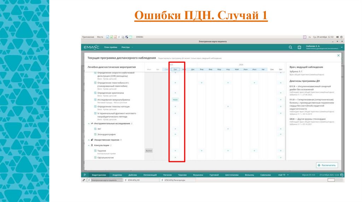
Task: Open the user account dropdown for Набиева З. А.
Action: click(324, 48)
